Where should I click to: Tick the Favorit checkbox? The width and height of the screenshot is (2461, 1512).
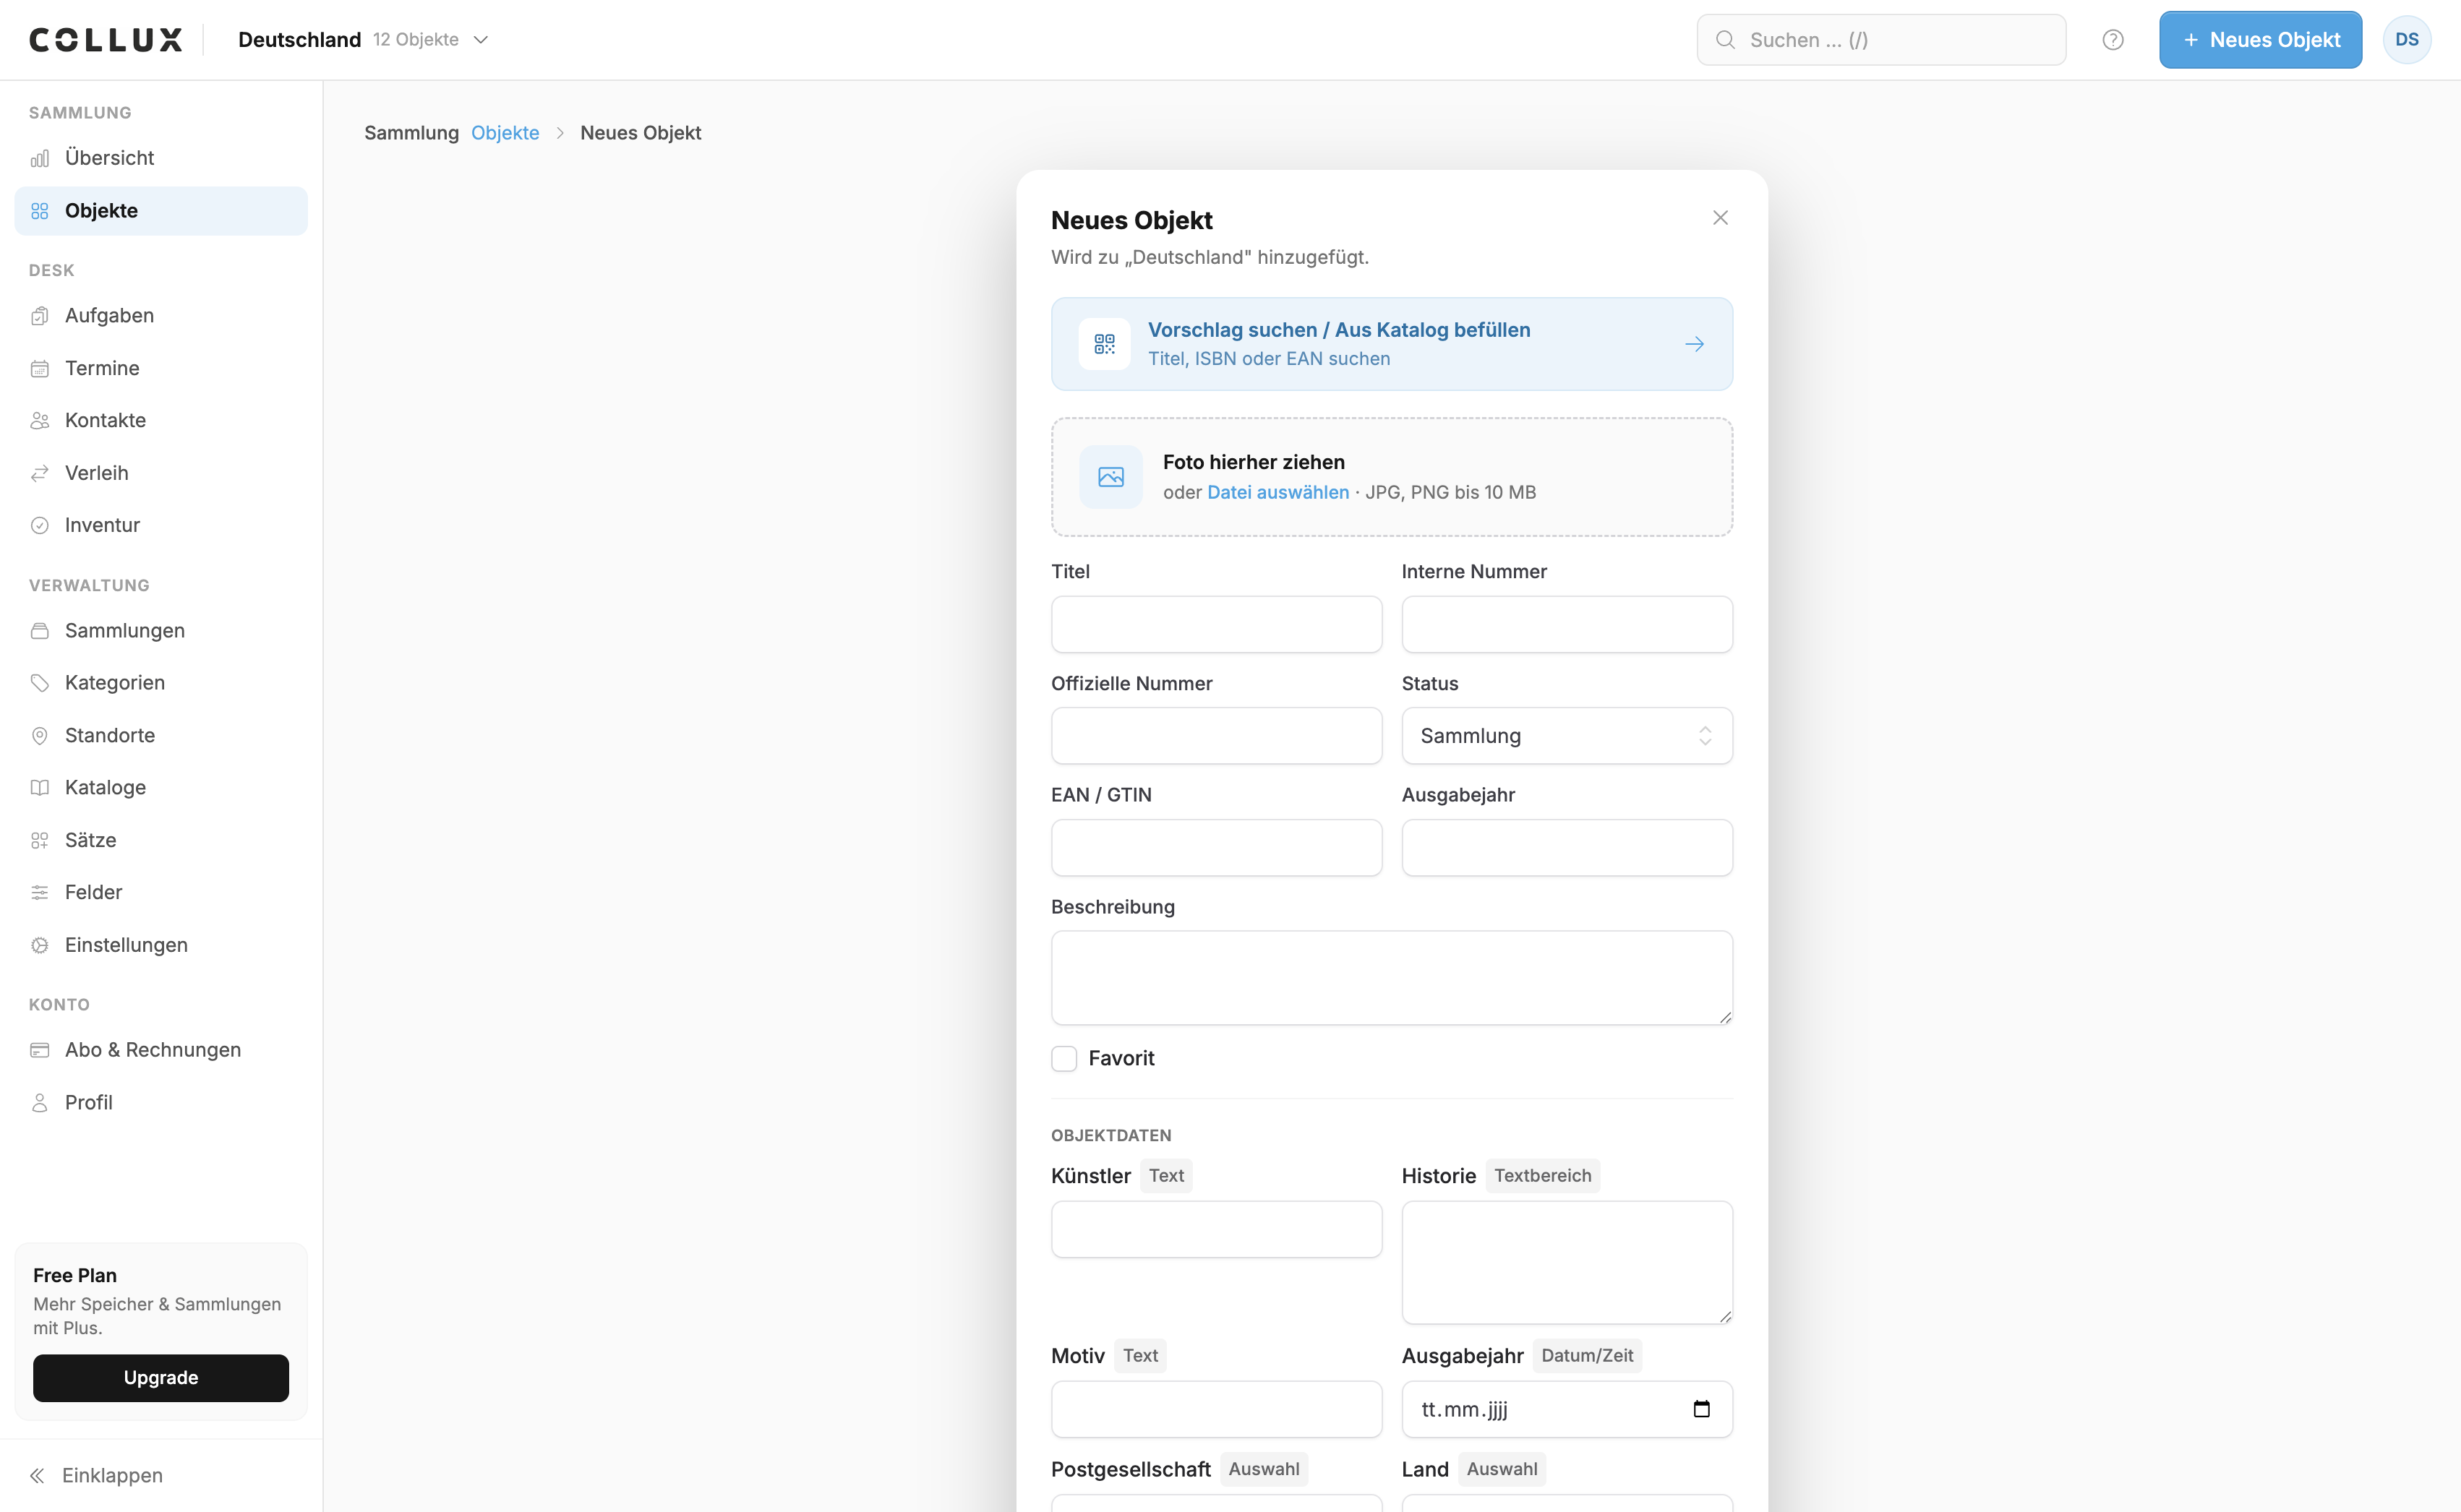click(x=1064, y=1058)
